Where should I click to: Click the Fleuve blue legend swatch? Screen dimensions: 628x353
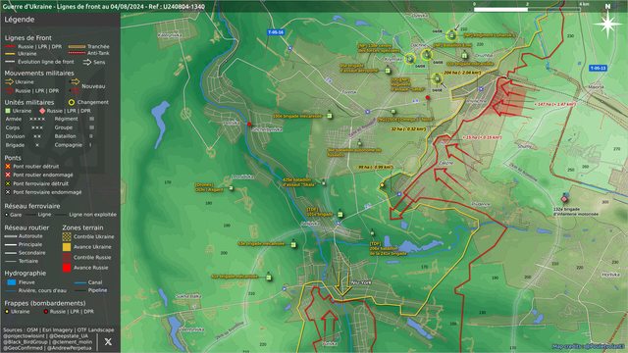pos(12,282)
